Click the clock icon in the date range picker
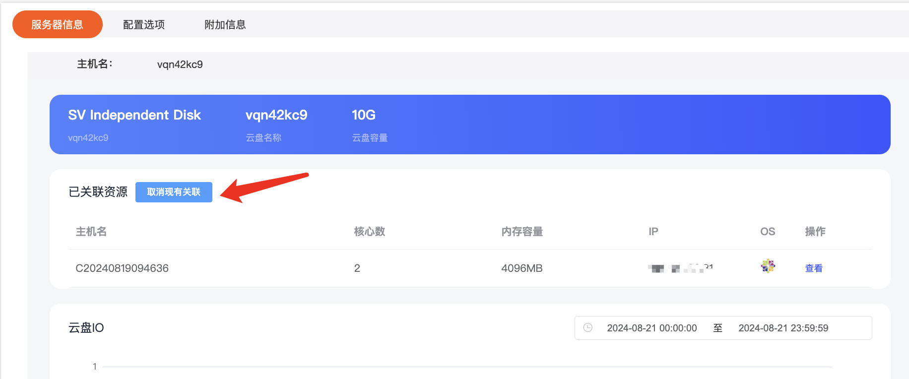 coord(588,327)
